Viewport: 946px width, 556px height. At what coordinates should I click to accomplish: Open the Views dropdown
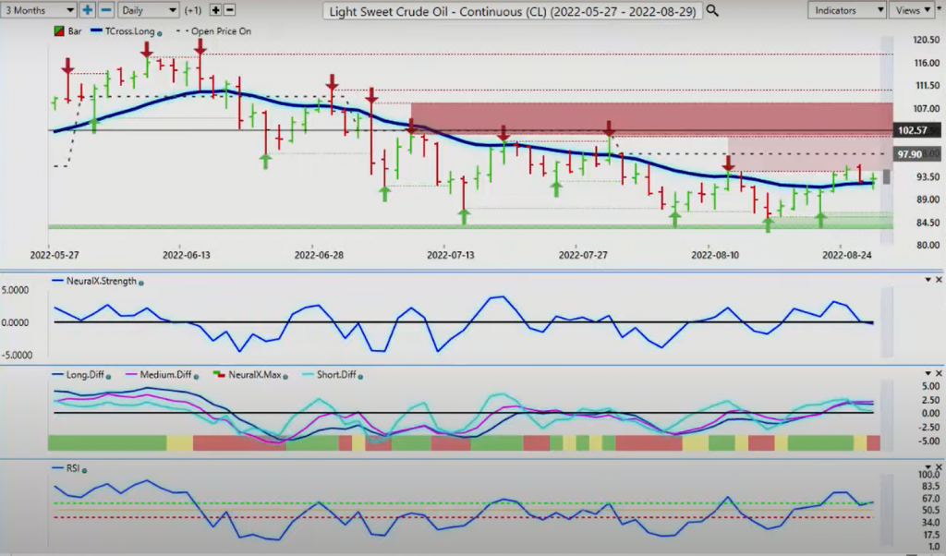912,10
